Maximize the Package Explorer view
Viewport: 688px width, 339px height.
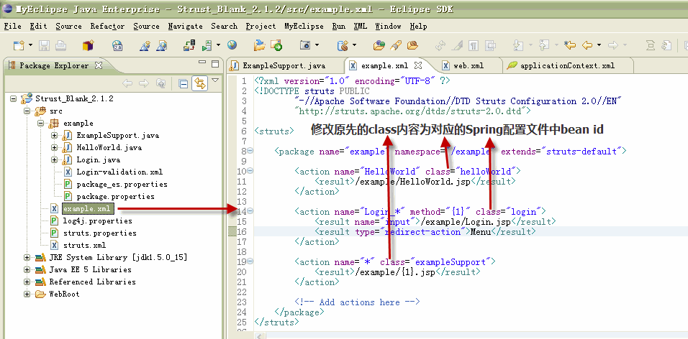[x=215, y=64]
